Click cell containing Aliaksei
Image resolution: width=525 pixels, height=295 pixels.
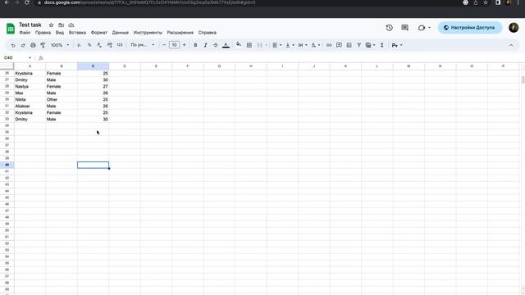click(30, 107)
